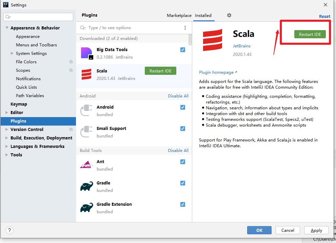Click the plugin list vertical scrollbar
This screenshot has width=336, height=243.
[190, 40]
